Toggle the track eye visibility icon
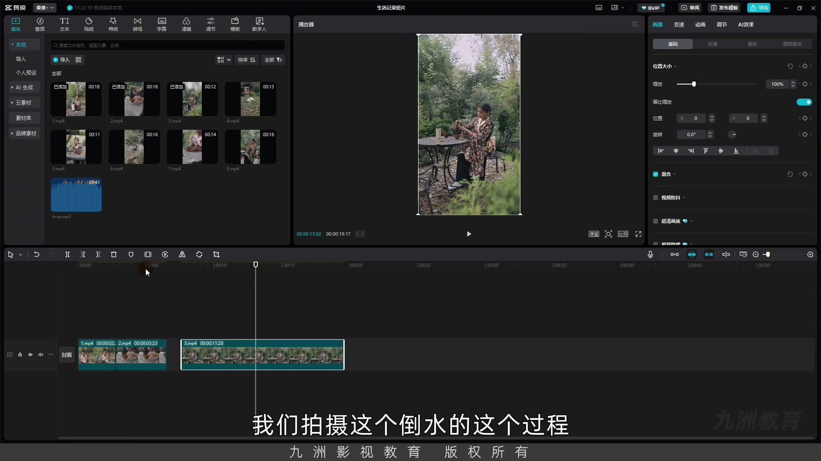Image resolution: width=821 pixels, height=461 pixels. (x=30, y=355)
